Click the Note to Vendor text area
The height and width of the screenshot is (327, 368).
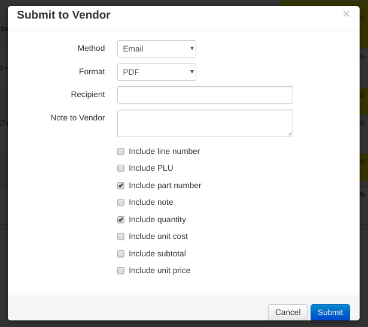pos(205,123)
